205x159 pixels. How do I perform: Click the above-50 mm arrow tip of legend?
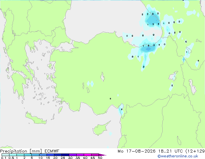pyautogui.click(x=102, y=155)
